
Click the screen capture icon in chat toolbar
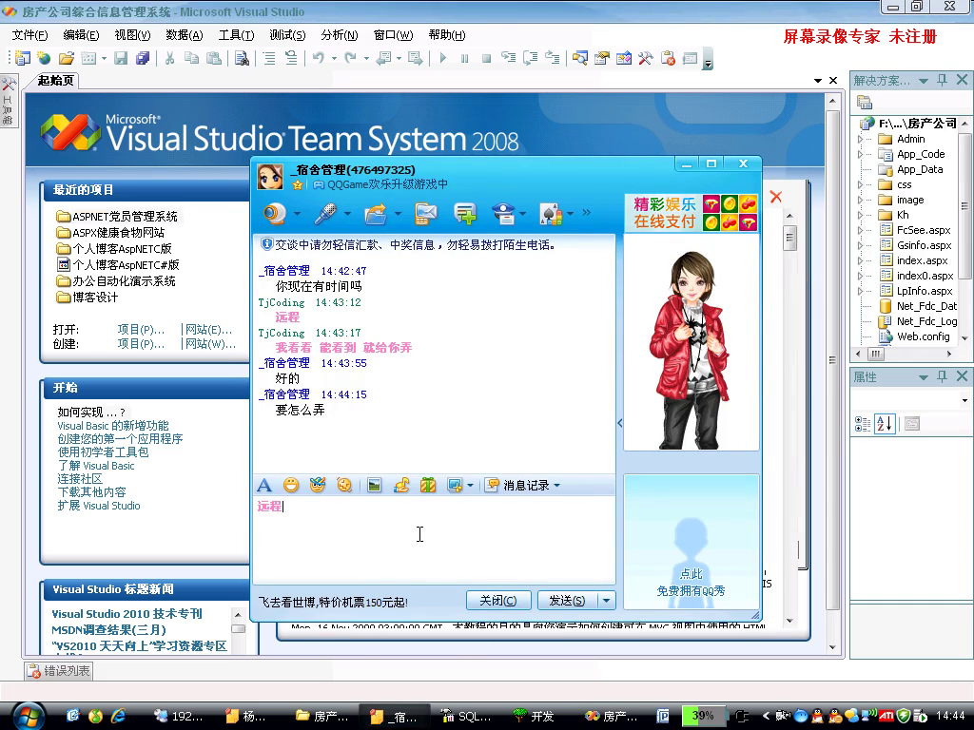454,486
